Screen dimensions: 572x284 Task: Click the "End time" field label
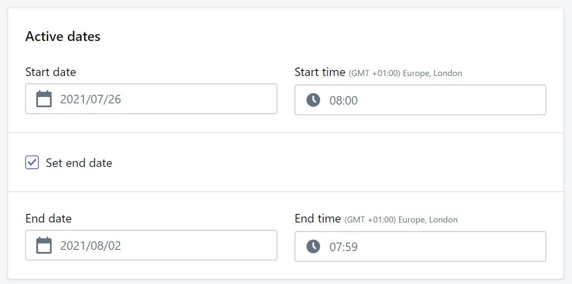(318, 219)
